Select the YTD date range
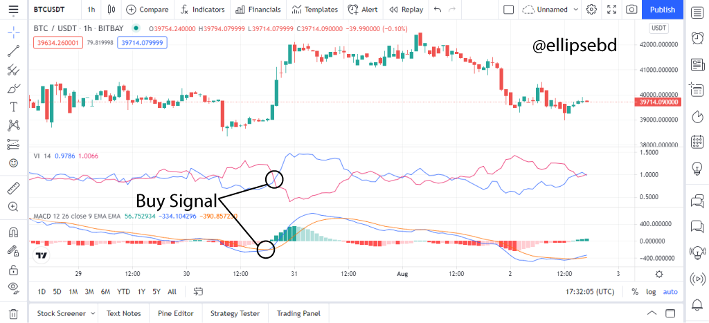This screenshot has height=323, width=709. (124, 292)
